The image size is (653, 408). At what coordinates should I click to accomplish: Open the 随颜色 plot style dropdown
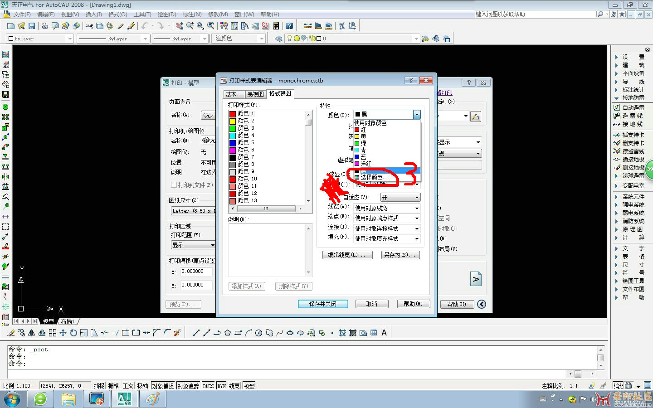coord(239,39)
